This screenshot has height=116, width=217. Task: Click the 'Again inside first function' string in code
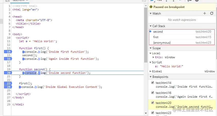click(71, 59)
